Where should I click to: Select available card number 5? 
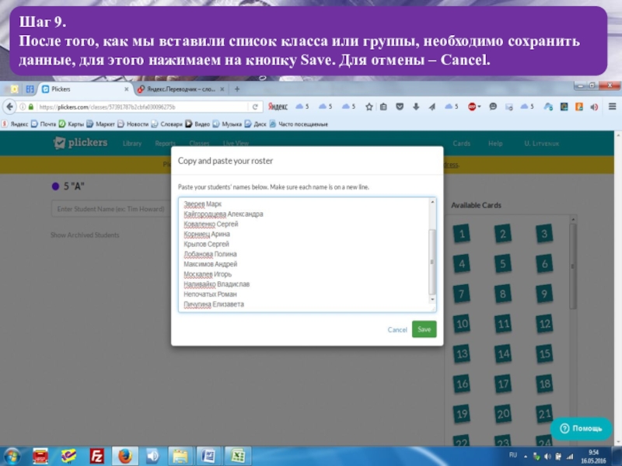502,264
